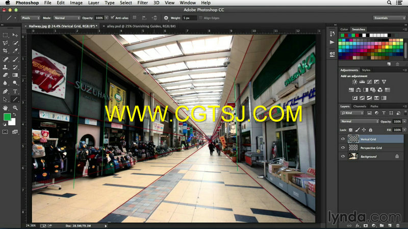The image size is (408, 229).
Task: Select the Quick Selection tool
Action: tap(15, 43)
